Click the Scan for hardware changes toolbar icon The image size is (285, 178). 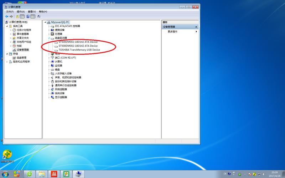pyautogui.click(x=39, y=16)
